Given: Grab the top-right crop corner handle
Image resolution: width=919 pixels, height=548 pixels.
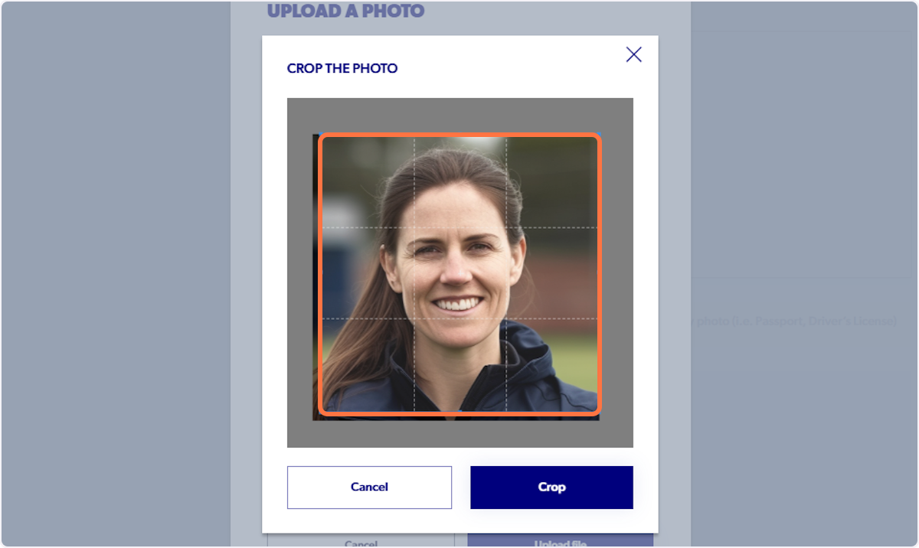Looking at the screenshot, I should coord(598,137).
